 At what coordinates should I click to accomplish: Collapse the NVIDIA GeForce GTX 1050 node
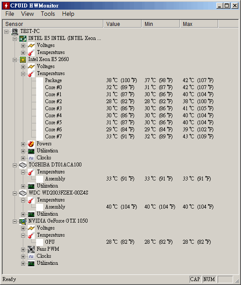(15, 221)
